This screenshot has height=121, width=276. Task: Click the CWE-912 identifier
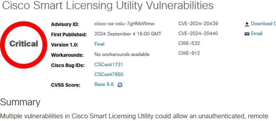click(x=189, y=53)
